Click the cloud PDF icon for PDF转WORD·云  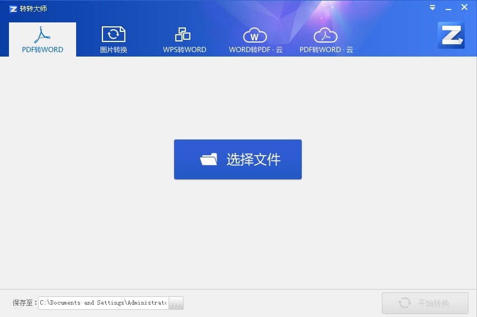[325, 35]
